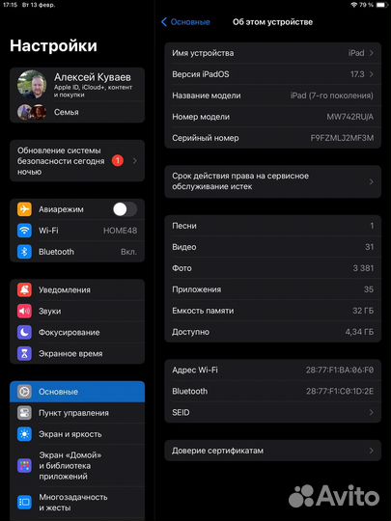Image resolution: width=391 pixels, height=521 pixels.
Task: Open Версия iPadOS 17.3 chevron
Action: 372,74
